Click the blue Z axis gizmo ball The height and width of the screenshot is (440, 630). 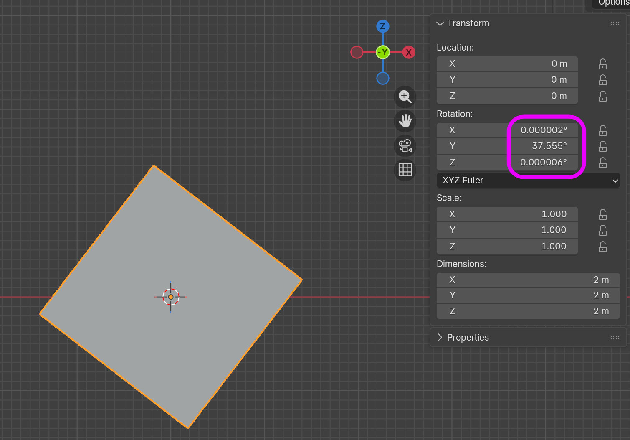click(383, 26)
